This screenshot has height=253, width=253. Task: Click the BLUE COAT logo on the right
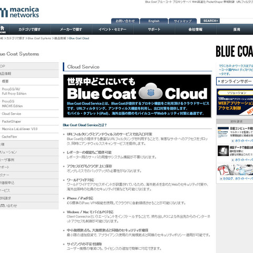[x=235, y=51]
